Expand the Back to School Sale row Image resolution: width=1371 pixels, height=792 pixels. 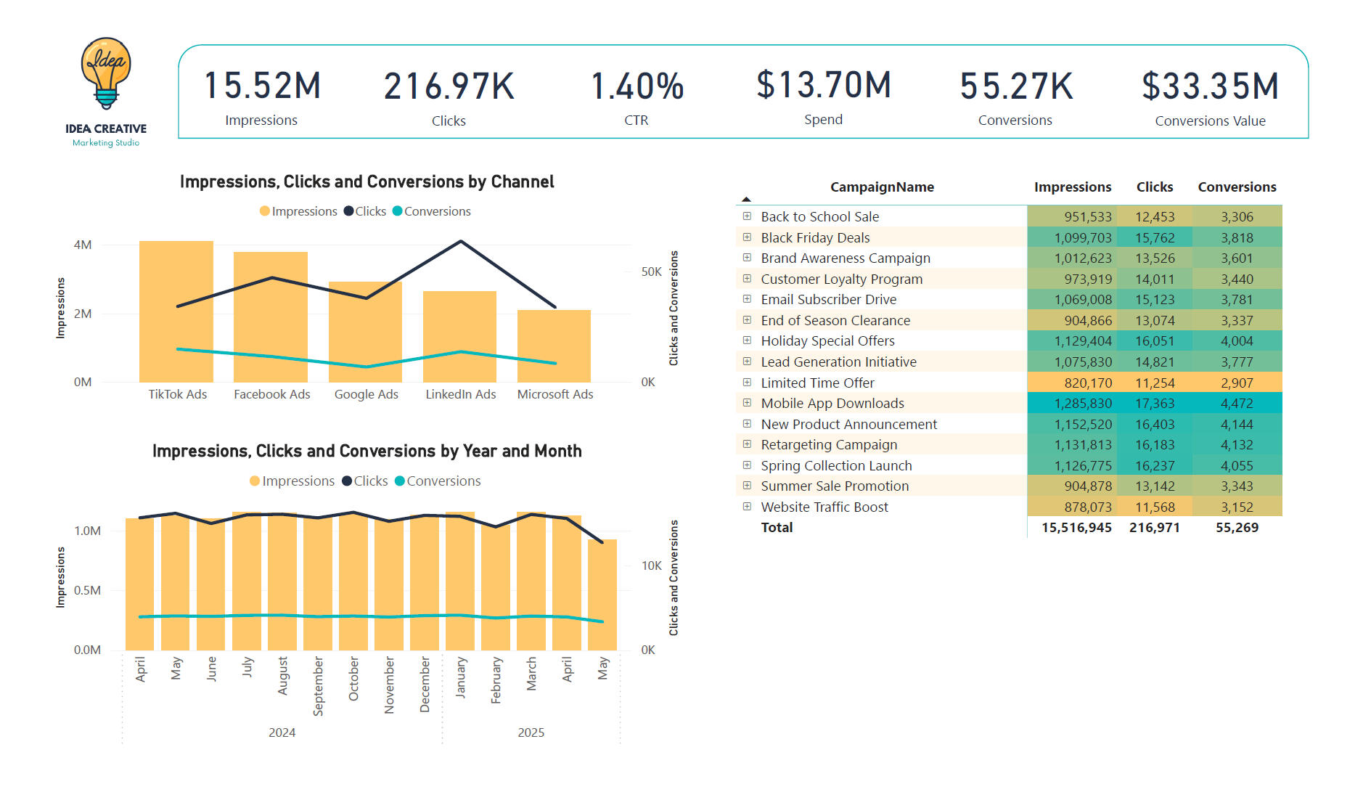(x=747, y=216)
